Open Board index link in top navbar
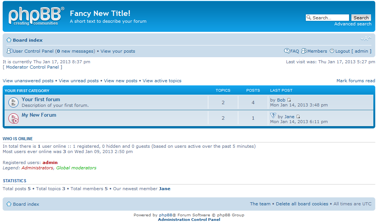The width and height of the screenshot is (376, 222). (28, 40)
